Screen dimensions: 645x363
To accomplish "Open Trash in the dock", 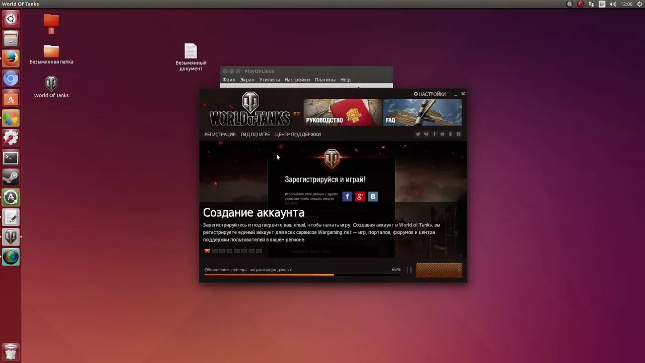I will point(11,351).
